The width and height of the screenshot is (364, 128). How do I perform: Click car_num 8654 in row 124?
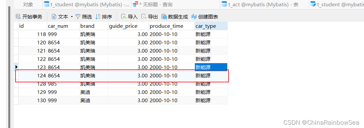coord(63,75)
